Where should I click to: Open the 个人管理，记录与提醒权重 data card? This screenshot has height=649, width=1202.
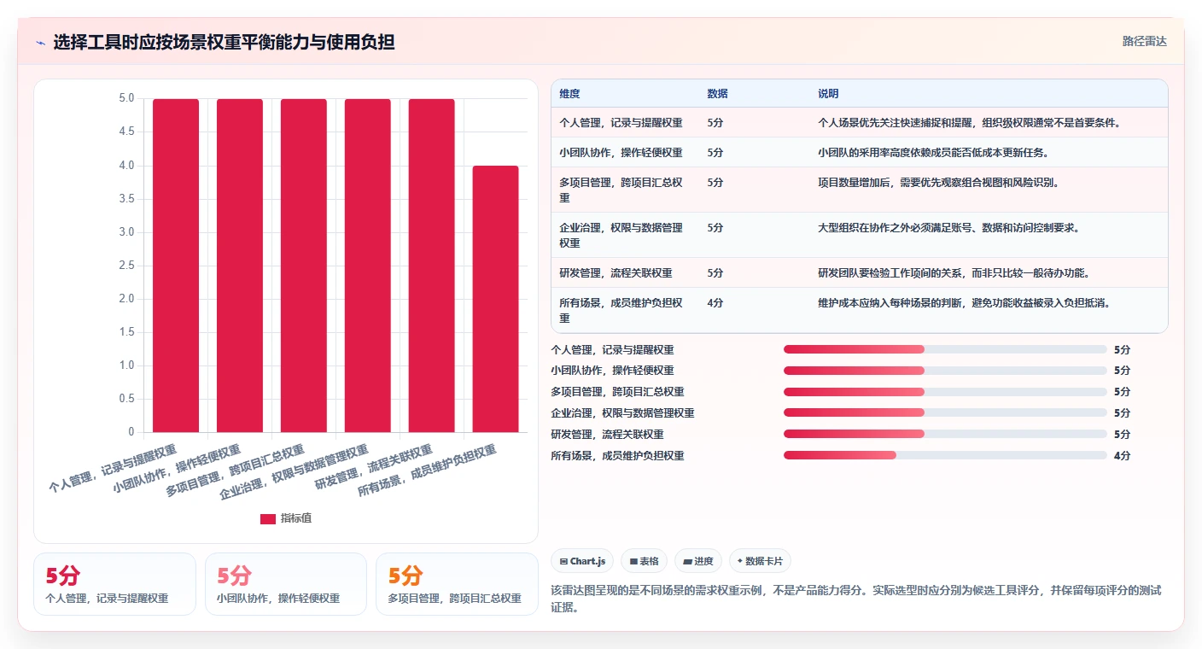coord(114,584)
